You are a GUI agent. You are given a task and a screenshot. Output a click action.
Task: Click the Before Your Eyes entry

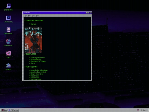click(36, 74)
